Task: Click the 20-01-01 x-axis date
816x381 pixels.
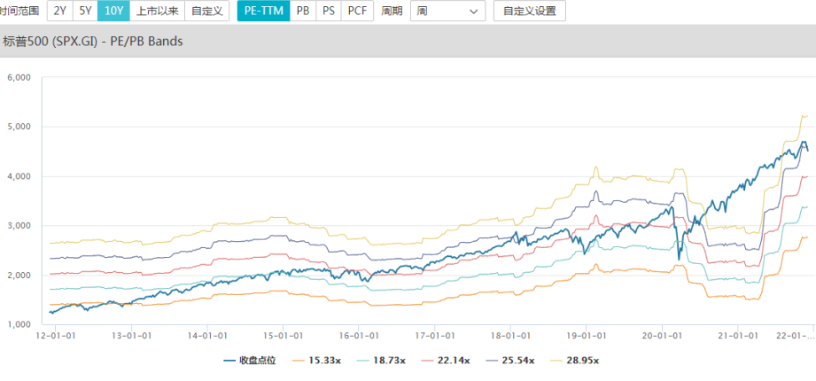Action: click(x=663, y=336)
